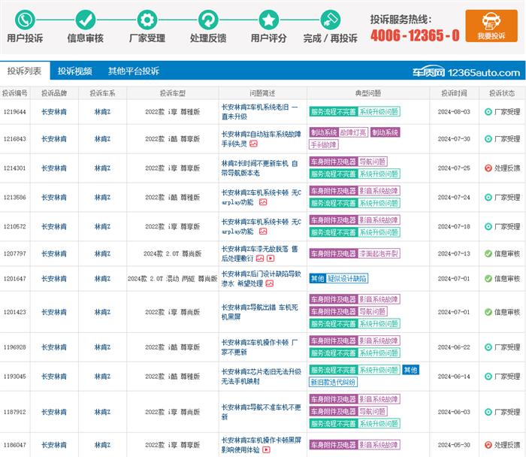Screen dimensions: 526x457
Task: Open complaint 长安林肯Z车机操作卡顿 厂家不更新
Action: tap(260, 347)
